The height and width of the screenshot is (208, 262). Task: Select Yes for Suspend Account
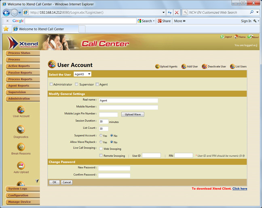pyautogui.click(x=101, y=135)
